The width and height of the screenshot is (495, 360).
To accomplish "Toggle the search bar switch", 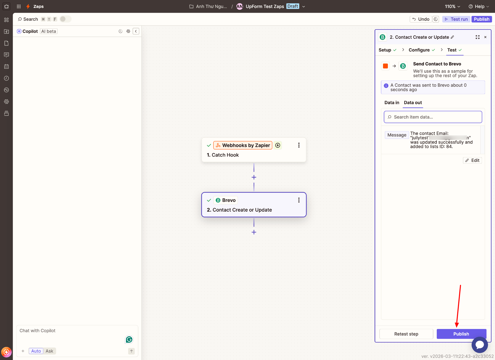I will [65, 19].
